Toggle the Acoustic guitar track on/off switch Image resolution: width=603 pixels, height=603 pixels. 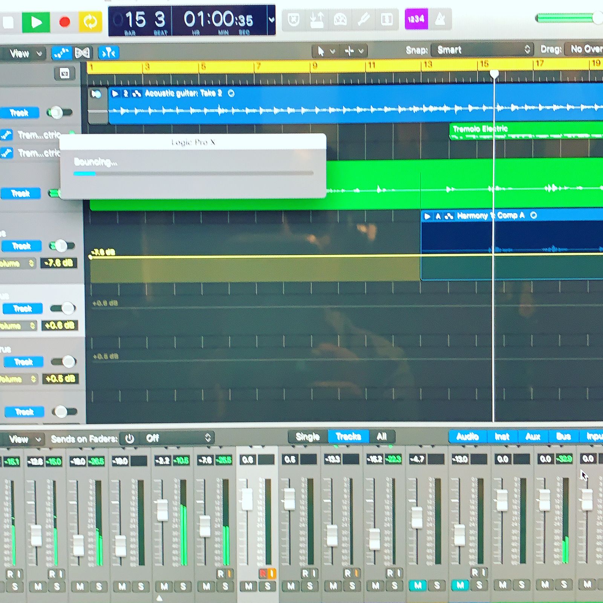[59, 112]
